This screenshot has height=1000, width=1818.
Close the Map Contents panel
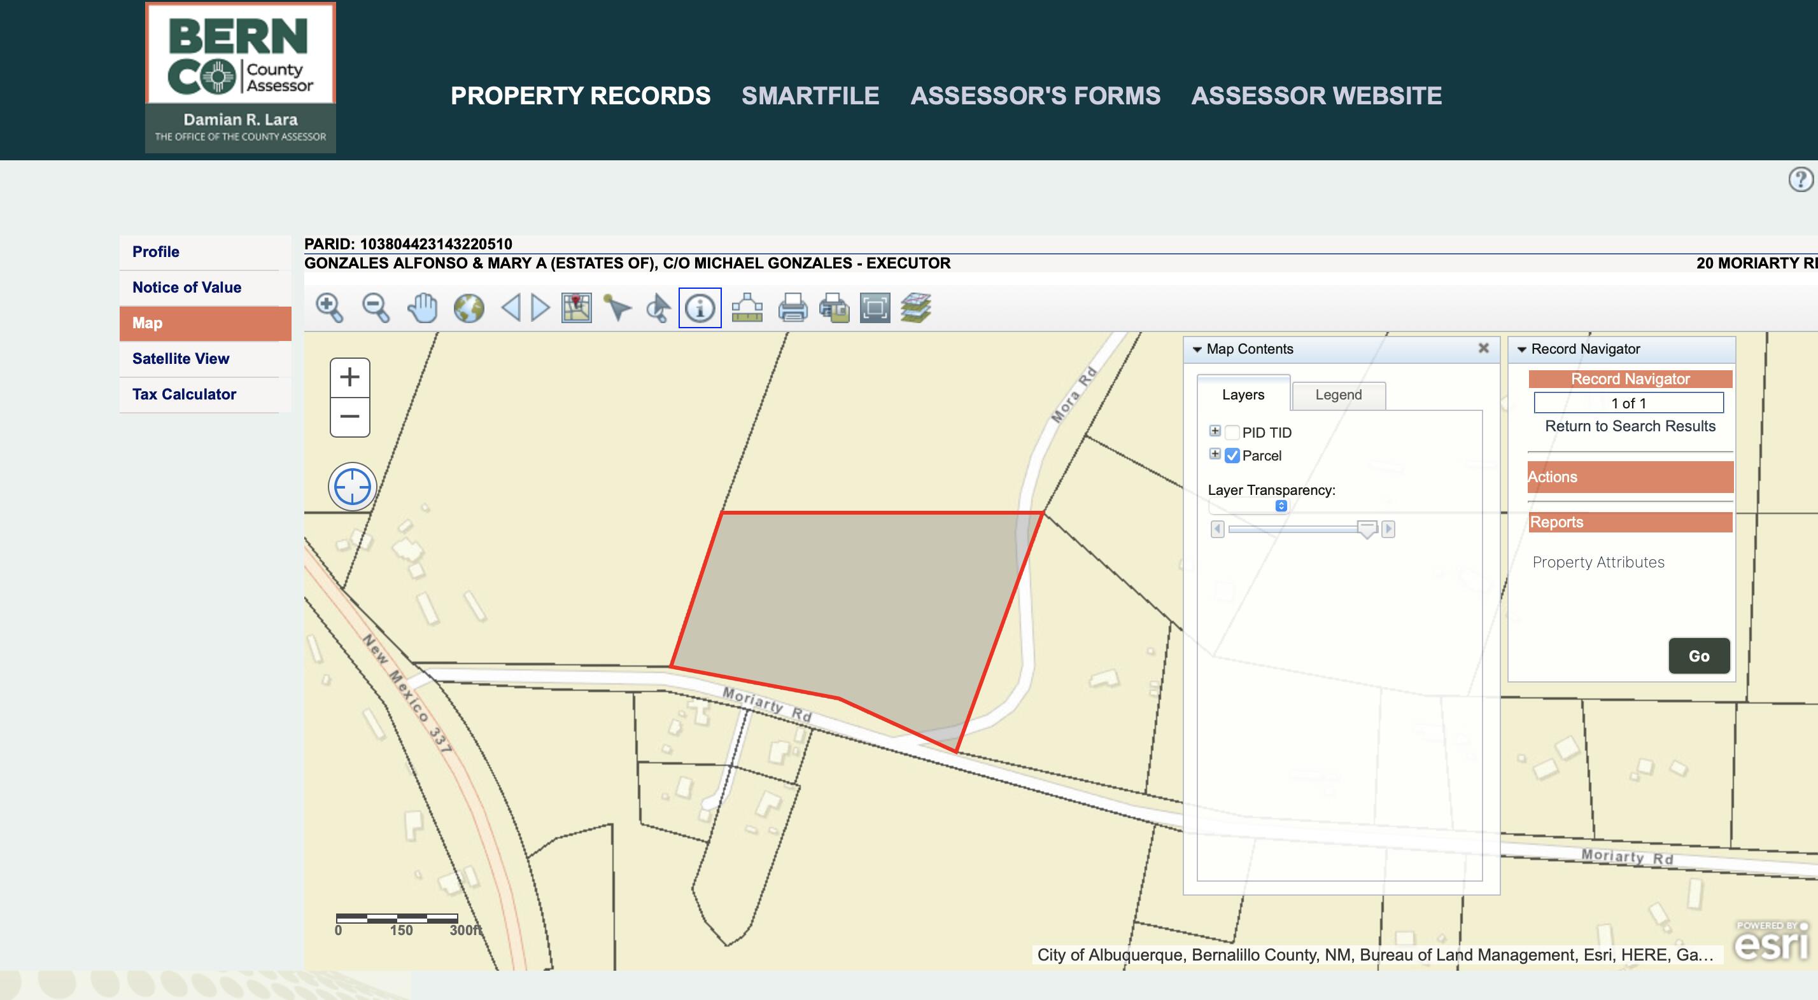(x=1483, y=349)
